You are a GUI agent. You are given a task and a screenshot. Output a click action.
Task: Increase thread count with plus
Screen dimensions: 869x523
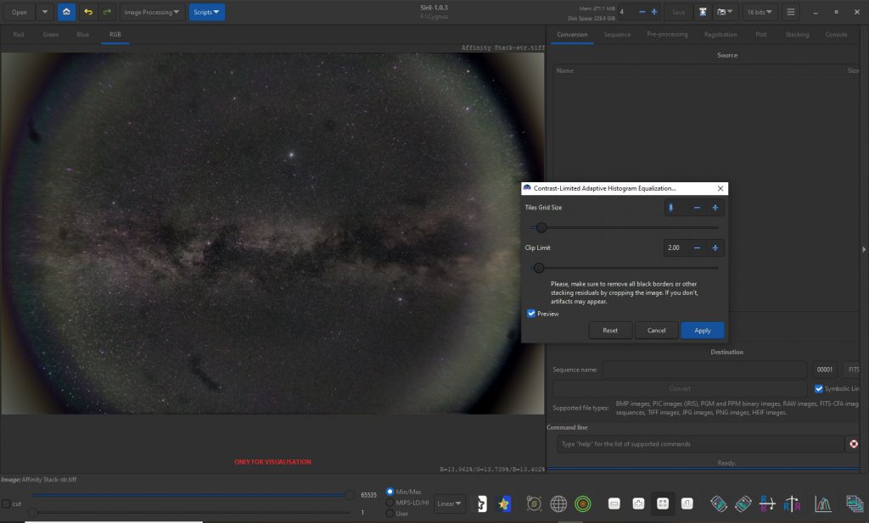tap(654, 12)
